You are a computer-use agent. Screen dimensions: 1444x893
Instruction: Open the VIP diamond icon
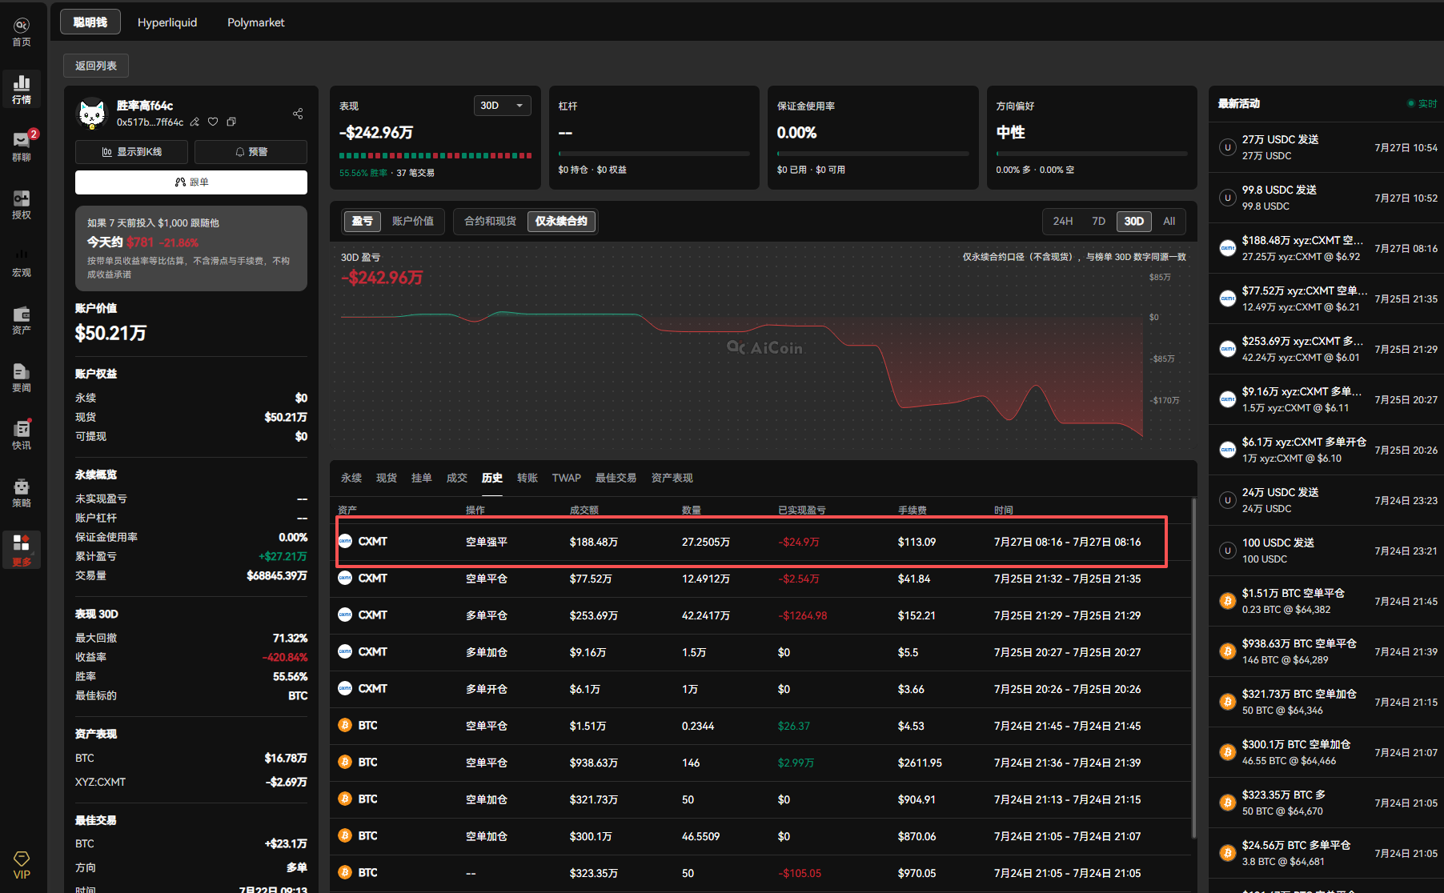22,865
